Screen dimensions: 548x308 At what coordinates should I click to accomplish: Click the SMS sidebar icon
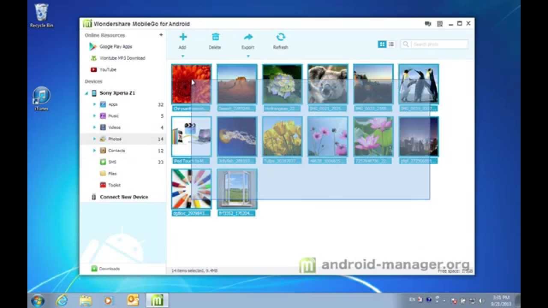coord(103,162)
